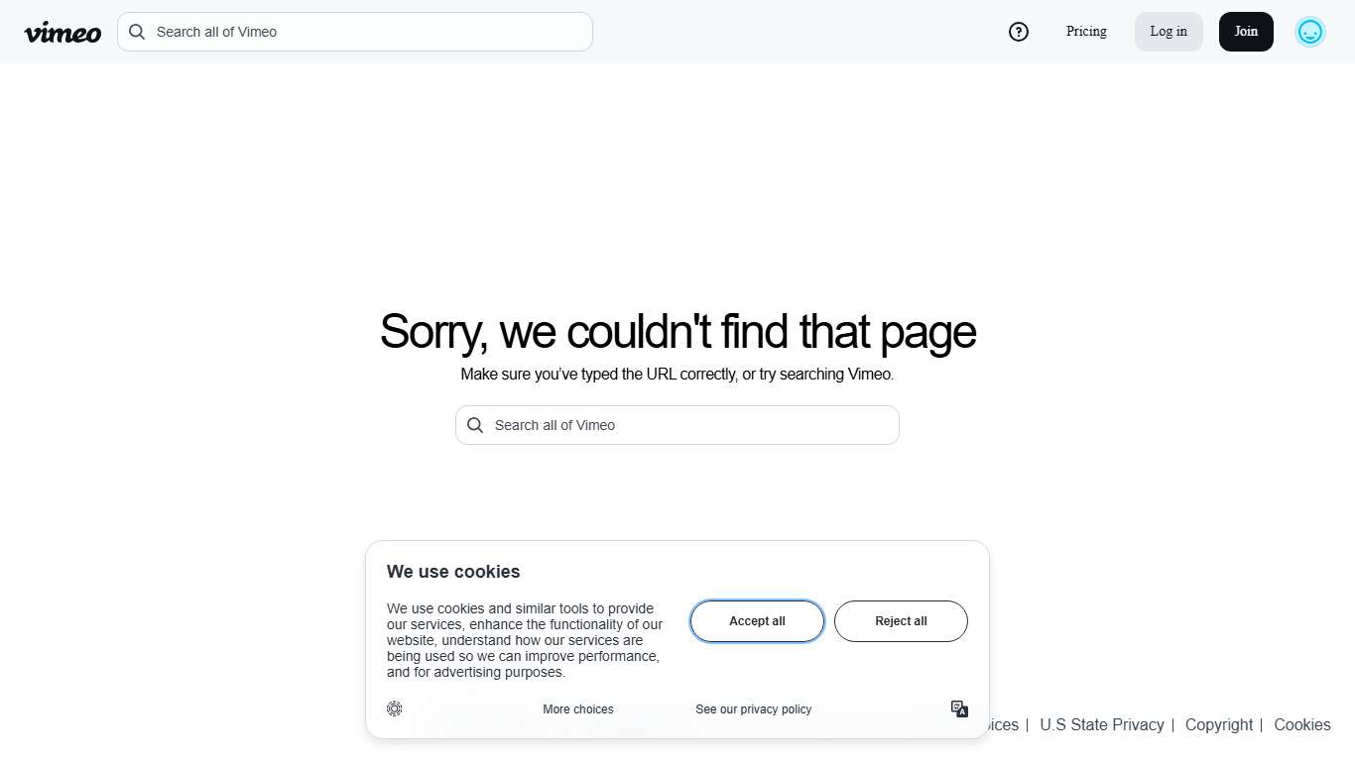Open the U.S State Privacy footer link

click(x=1101, y=724)
